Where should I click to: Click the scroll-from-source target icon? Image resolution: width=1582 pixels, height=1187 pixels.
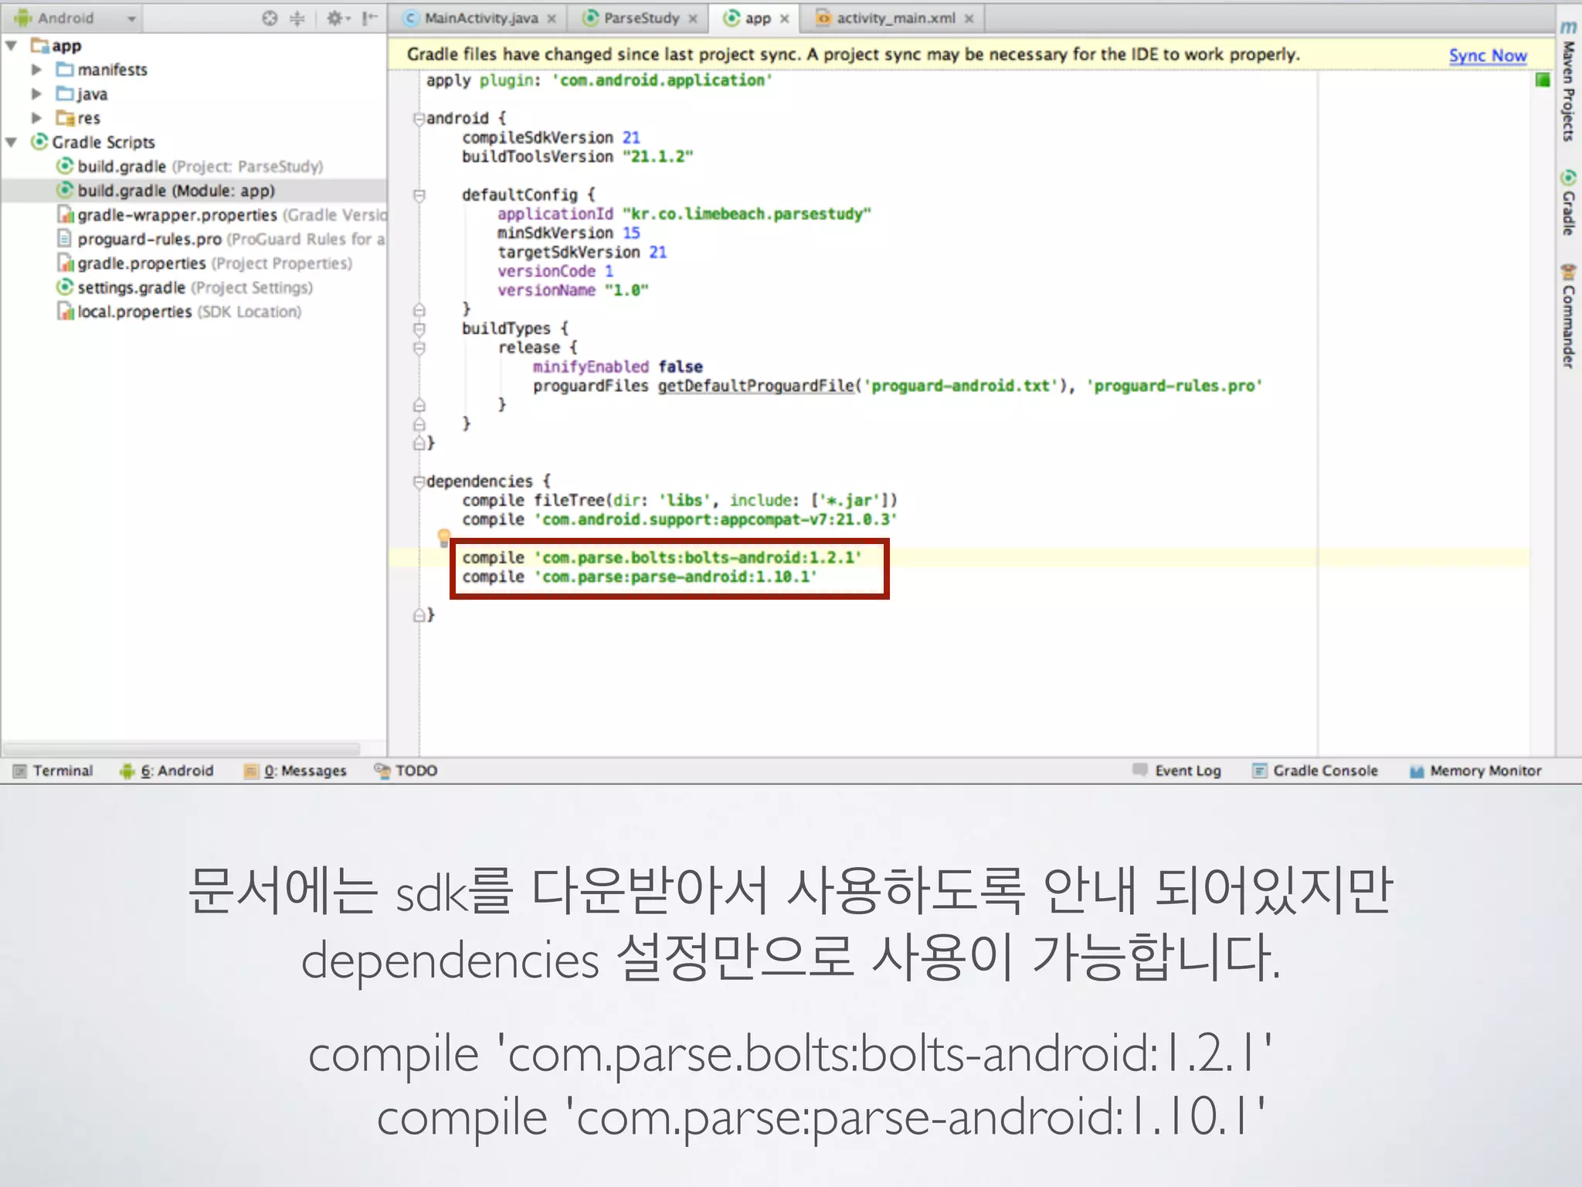tap(270, 18)
